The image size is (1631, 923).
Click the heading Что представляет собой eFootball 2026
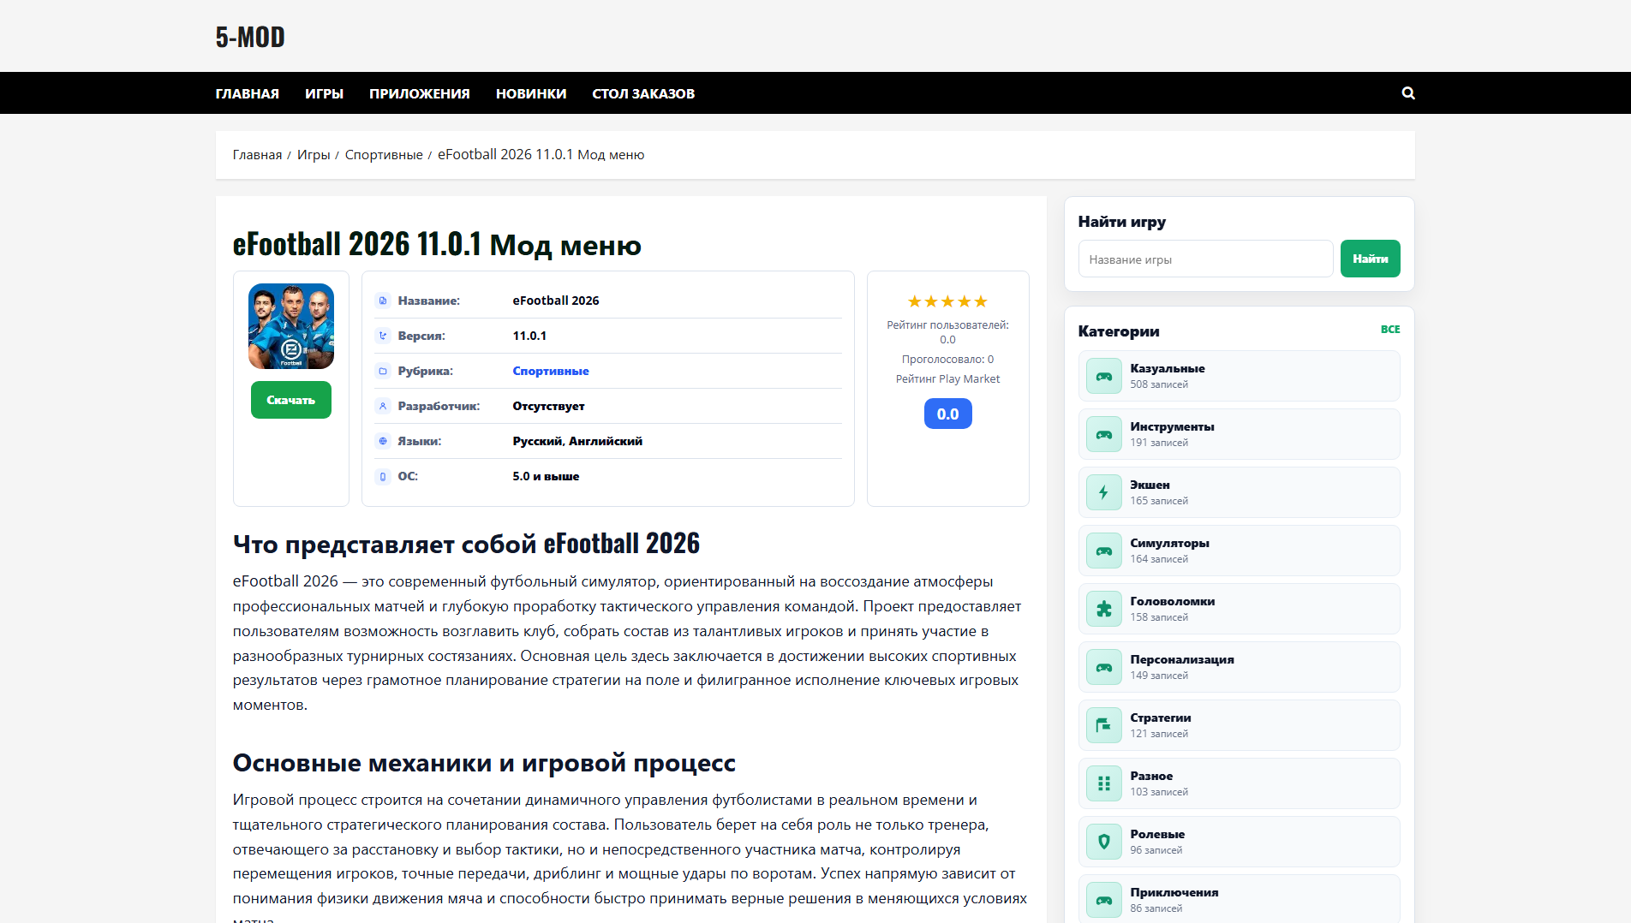click(x=466, y=544)
